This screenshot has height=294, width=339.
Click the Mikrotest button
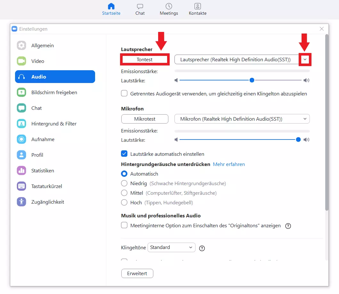[x=145, y=119]
